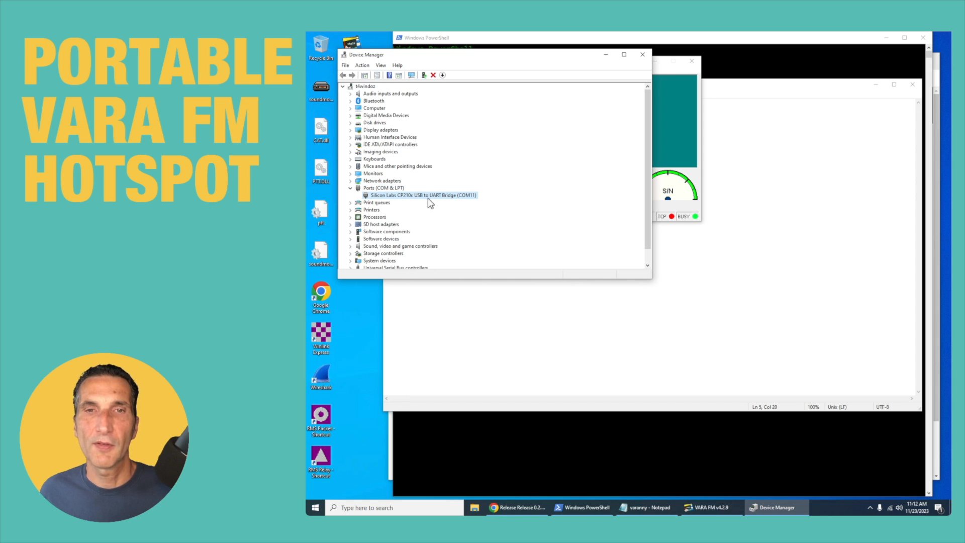Image resolution: width=965 pixels, height=543 pixels.
Task: Click the Uninstall device red X icon
Action: point(433,75)
